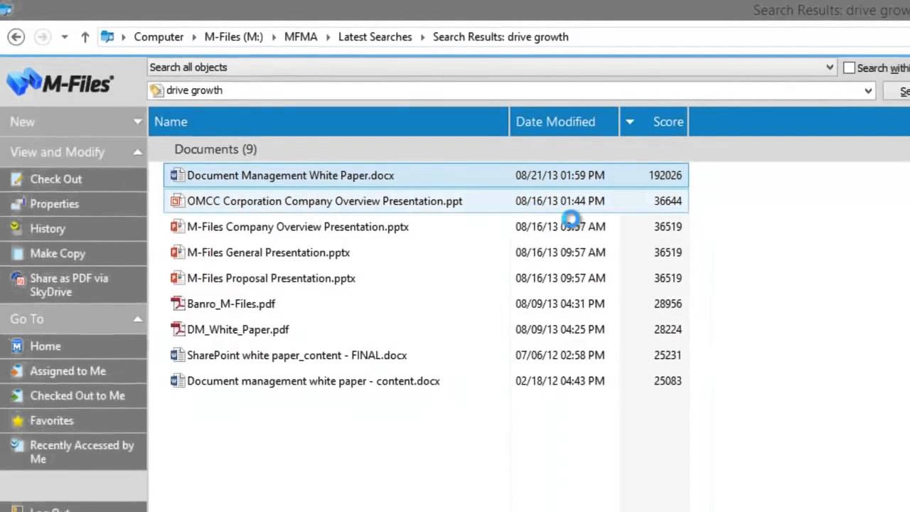Sort results by Date Modified column

555,122
